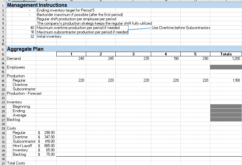Click the gray Employees totals cell
The height and width of the screenshot is (165, 242).
[226, 67]
